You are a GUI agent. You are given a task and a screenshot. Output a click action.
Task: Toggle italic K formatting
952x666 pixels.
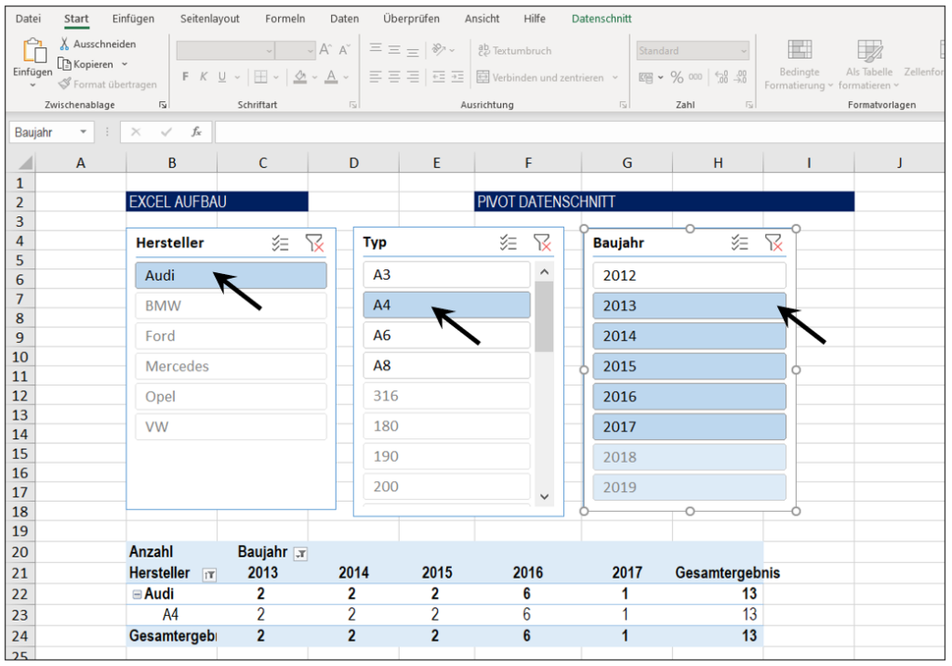tap(204, 76)
